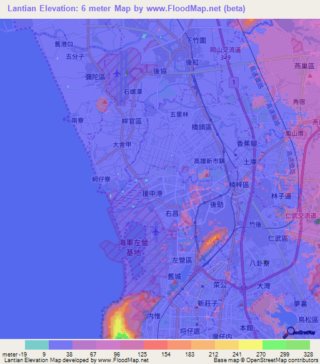Click the peak triangle above 本館
This screenshot has height=364, width=320.
241,304
